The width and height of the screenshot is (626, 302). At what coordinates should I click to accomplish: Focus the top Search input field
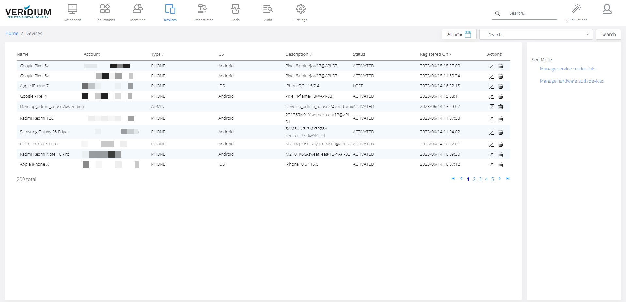point(532,13)
